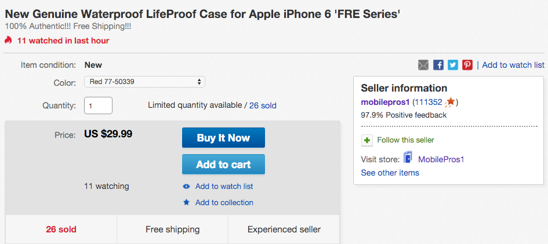
Task: Open the seller's 111352 feedback score
Action: pyautogui.click(x=427, y=102)
